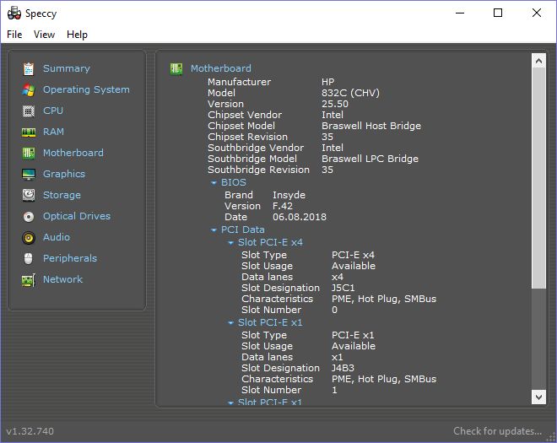557x443 pixels.
Task: Click the Chipset Vendor label
Action: click(245, 115)
